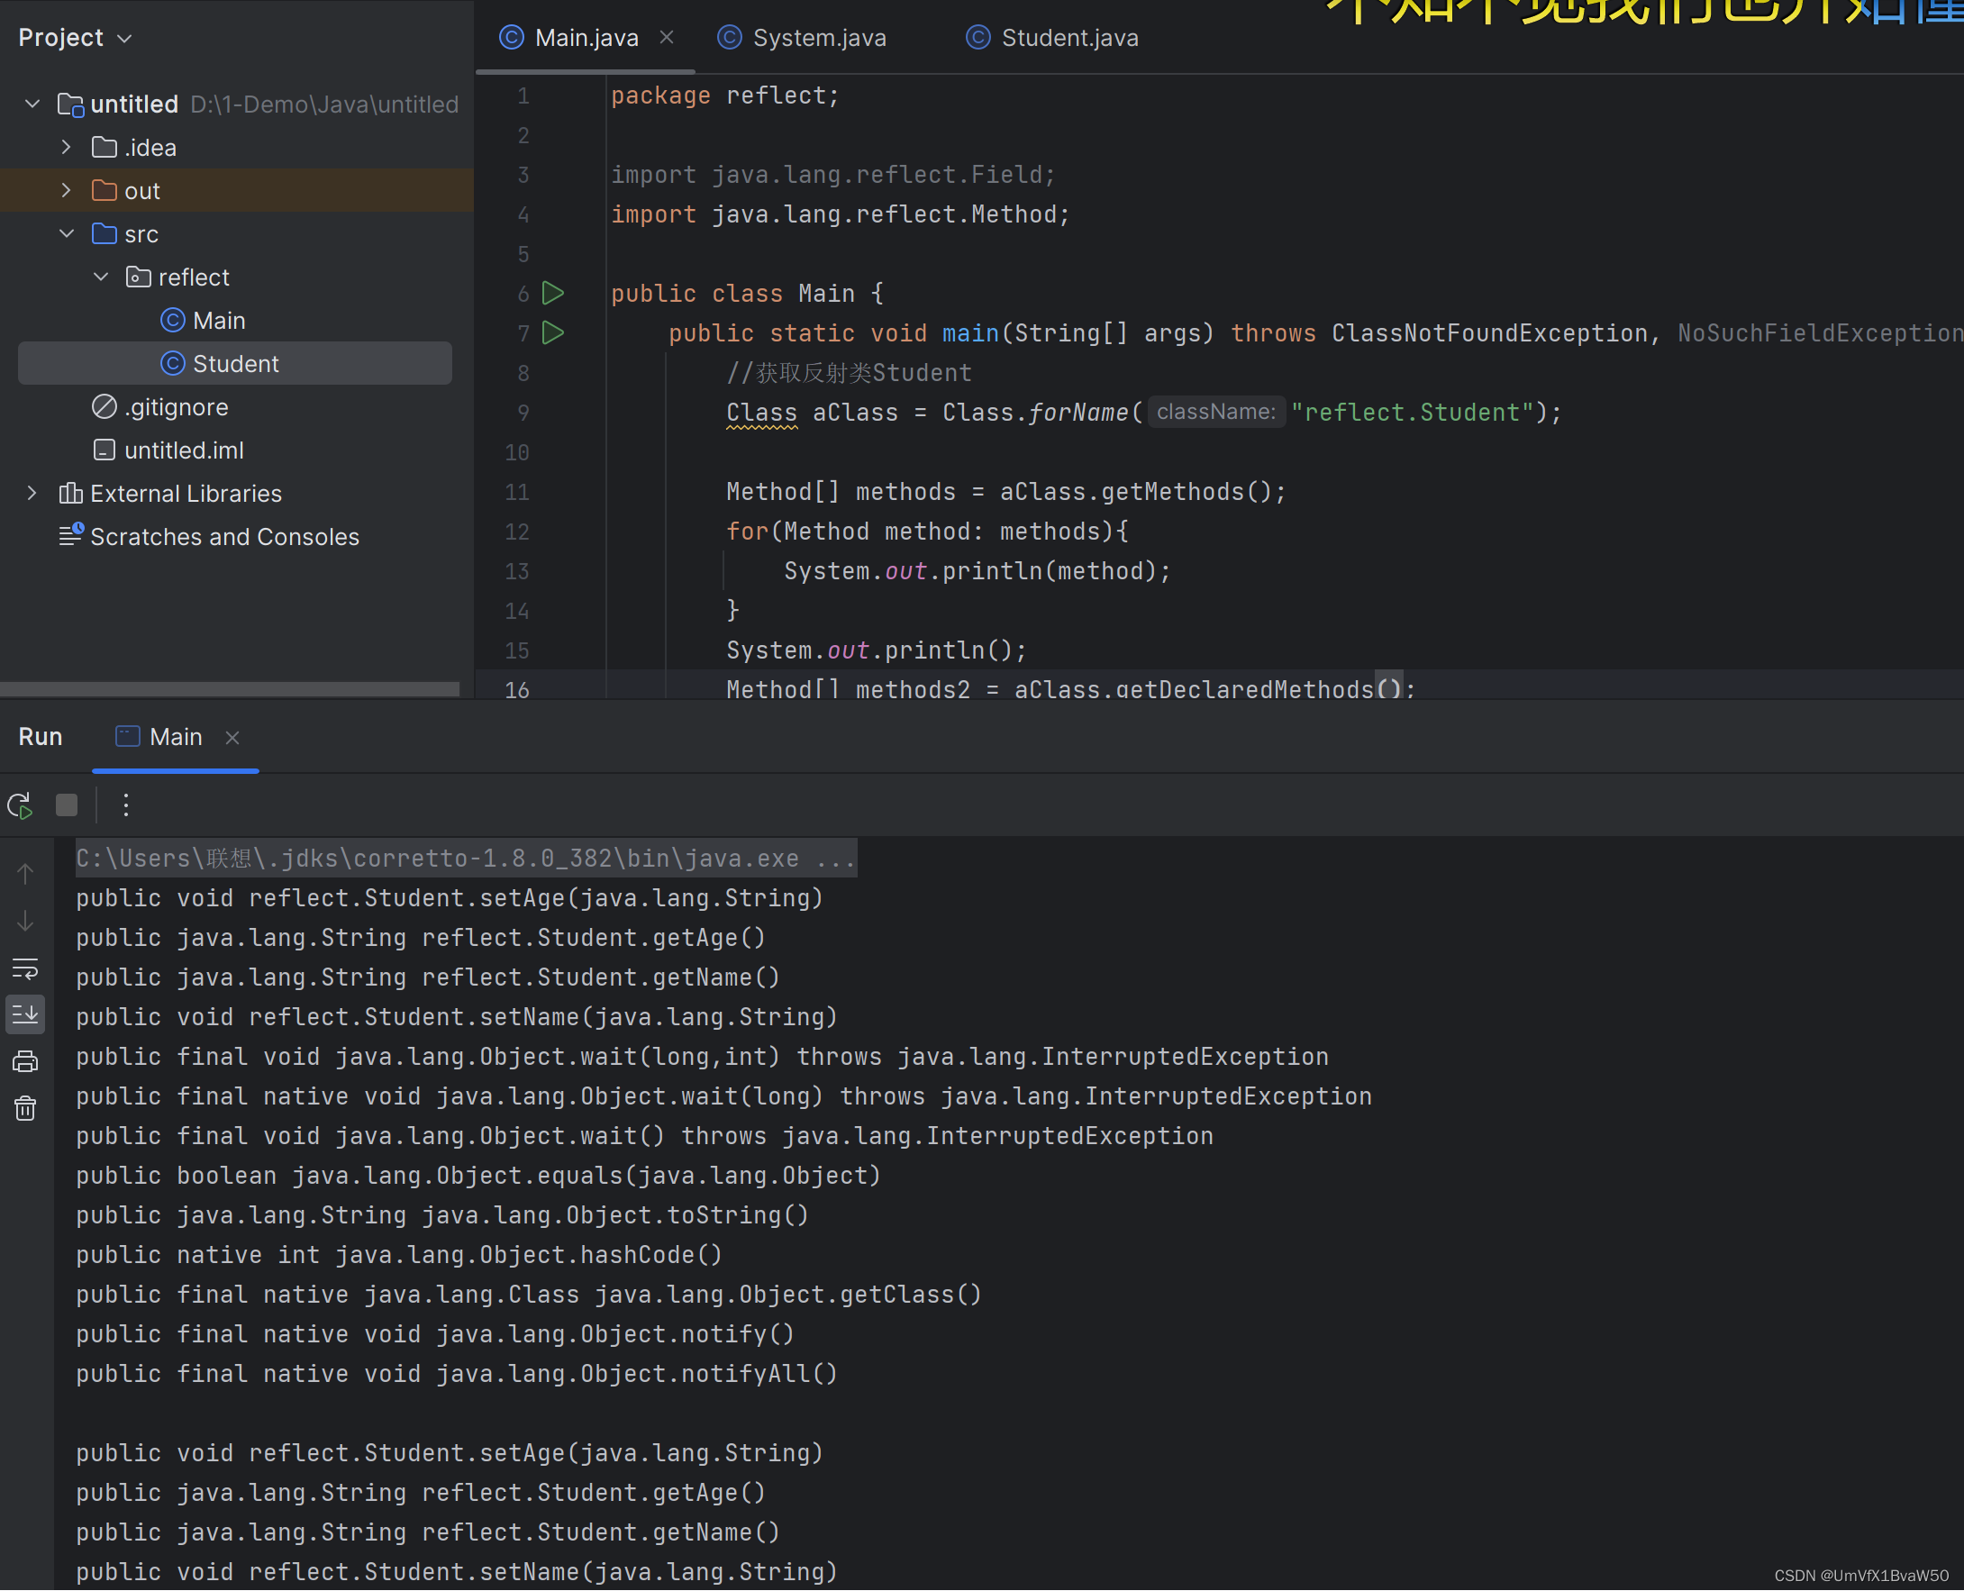The image size is (1964, 1591).
Task: Toggle soft-wrap in console output
Action: 24,968
